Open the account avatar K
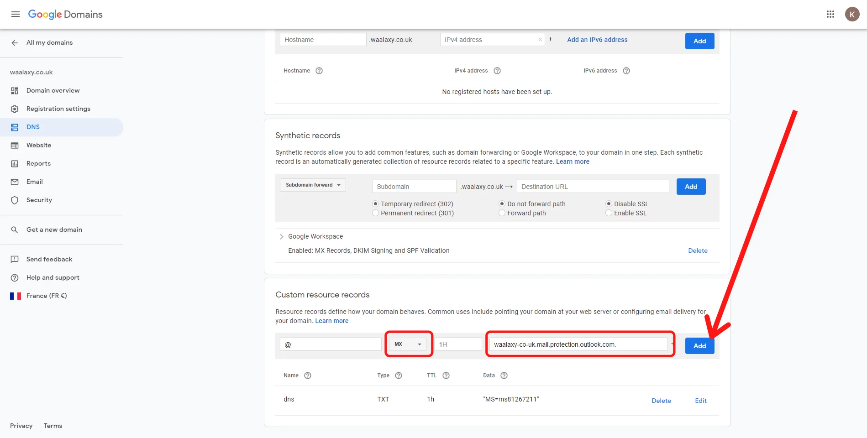The height and width of the screenshot is (438, 867). click(852, 14)
